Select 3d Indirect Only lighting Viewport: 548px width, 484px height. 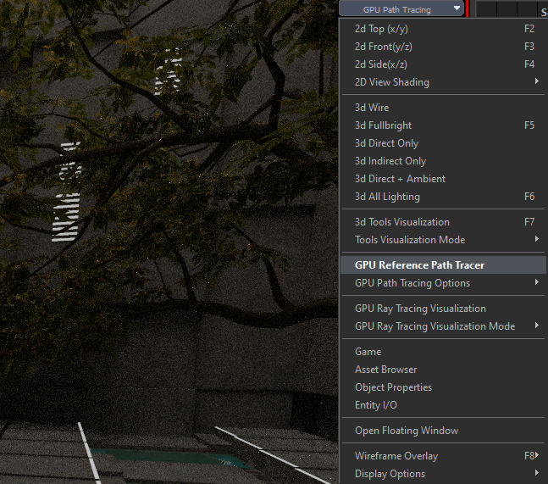(443, 161)
